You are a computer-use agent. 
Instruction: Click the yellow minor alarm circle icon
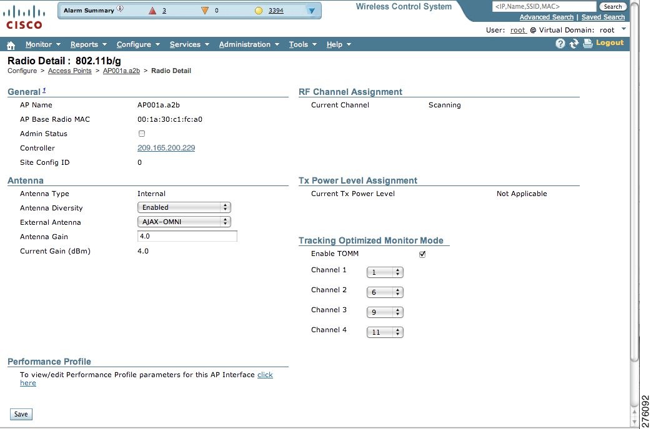pos(259,11)
